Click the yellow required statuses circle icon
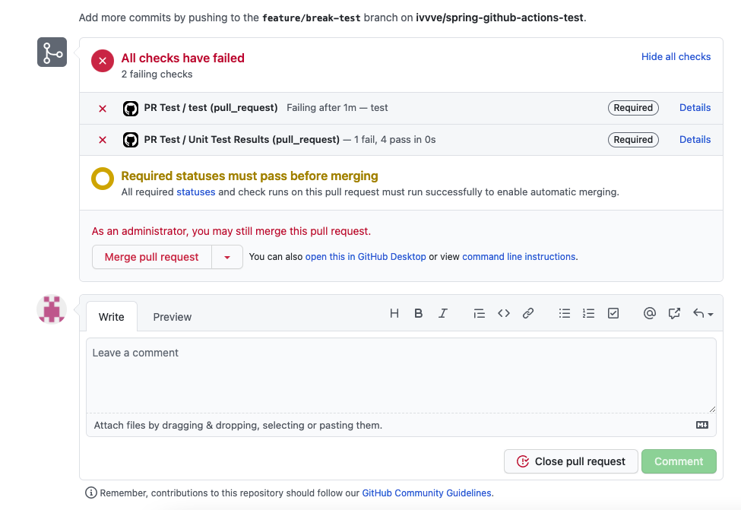741x510 pixels. click(x=103, y=179)
